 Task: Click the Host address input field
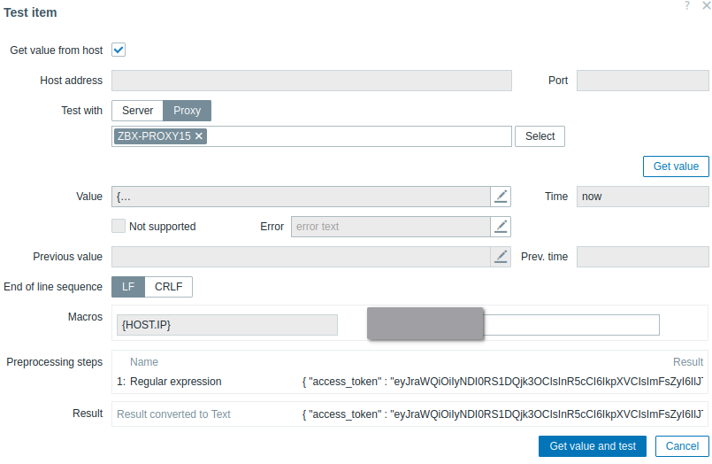[311, 81]
